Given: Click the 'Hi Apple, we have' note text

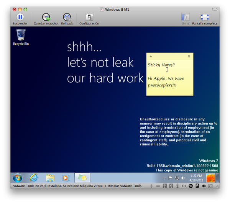Looking at the screenshot, I should (166, 78).
